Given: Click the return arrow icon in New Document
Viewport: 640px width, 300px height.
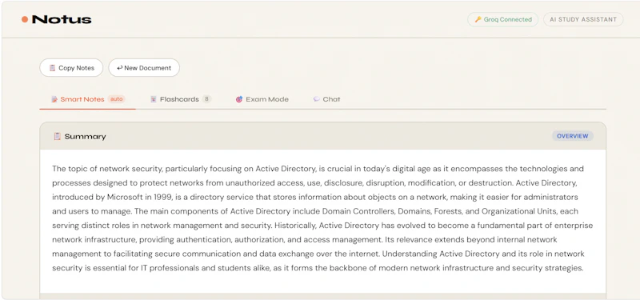Looking at the screenshot, I should click(119, 68).
